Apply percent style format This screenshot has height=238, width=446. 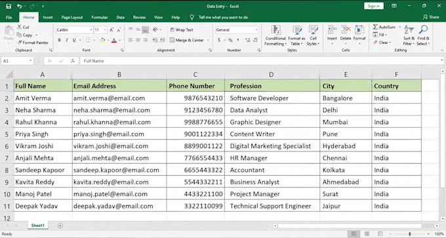coord(230,40)
